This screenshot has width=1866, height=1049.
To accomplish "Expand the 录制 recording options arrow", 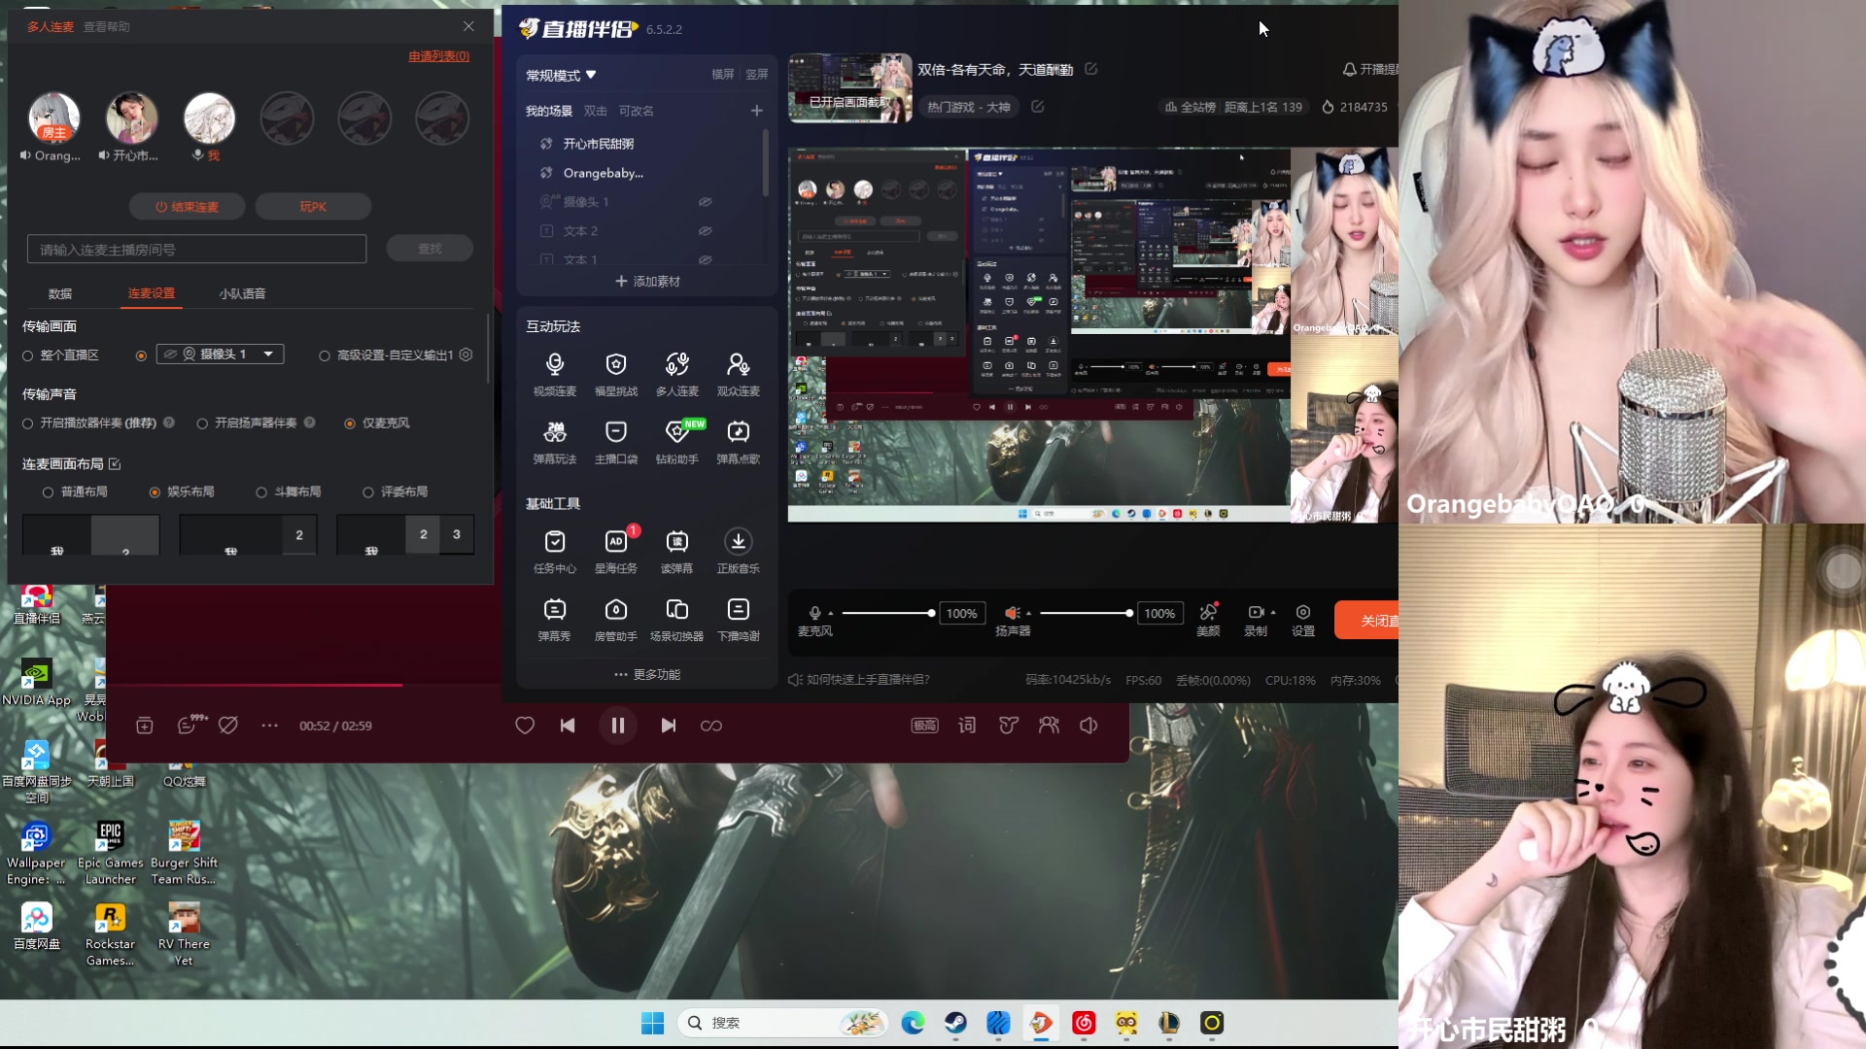I will (x=1273, y=613).
